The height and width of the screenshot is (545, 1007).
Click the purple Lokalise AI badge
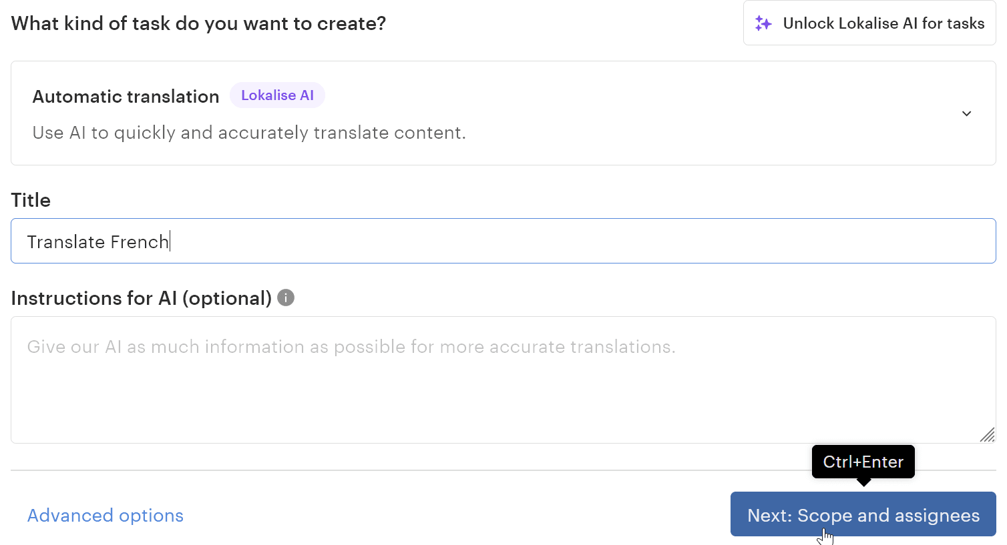tap(277, 95)
